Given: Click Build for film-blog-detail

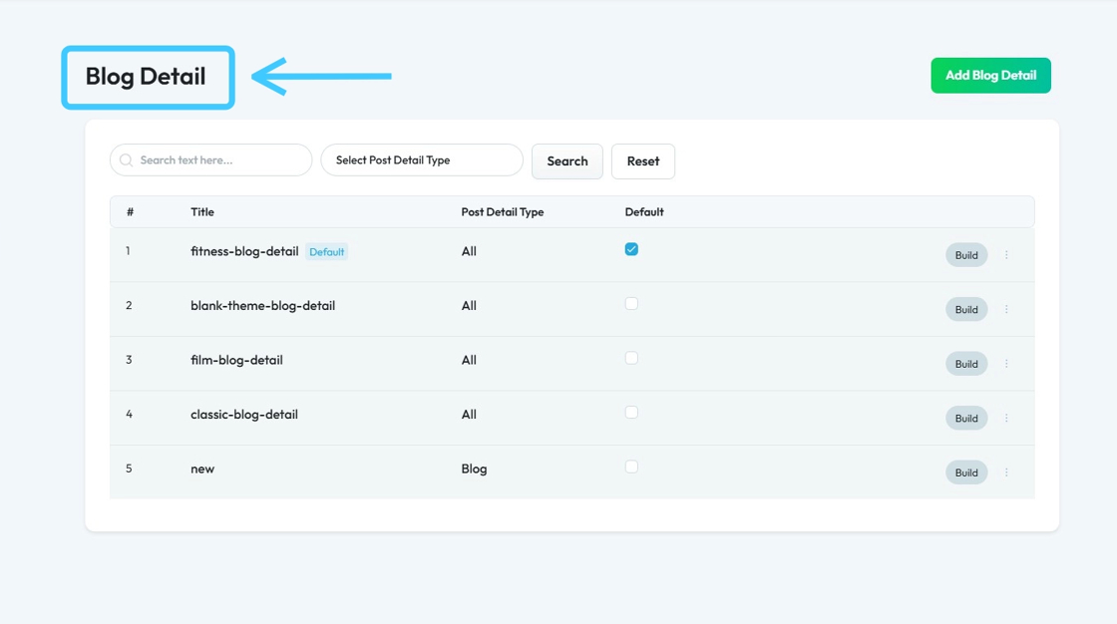Looking at the screenshot, I should [x=966, y=364].
